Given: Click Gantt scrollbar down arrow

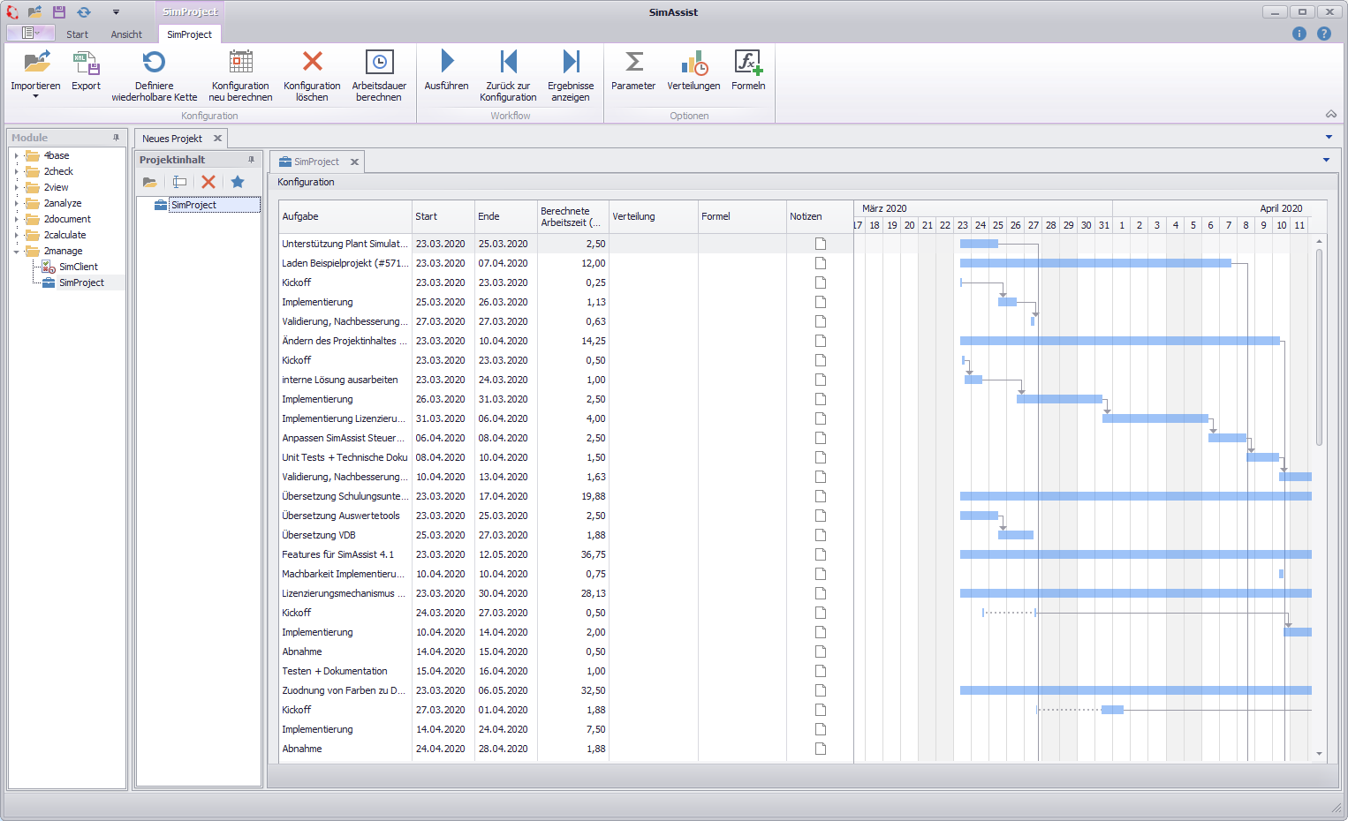Looking at the screenshot, I should [x=1320, y=754].
